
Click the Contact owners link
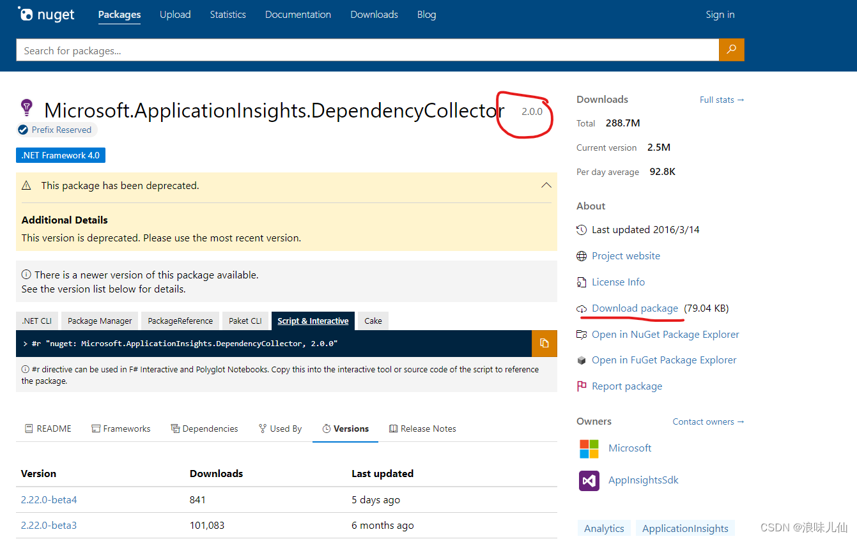point(709,421)
